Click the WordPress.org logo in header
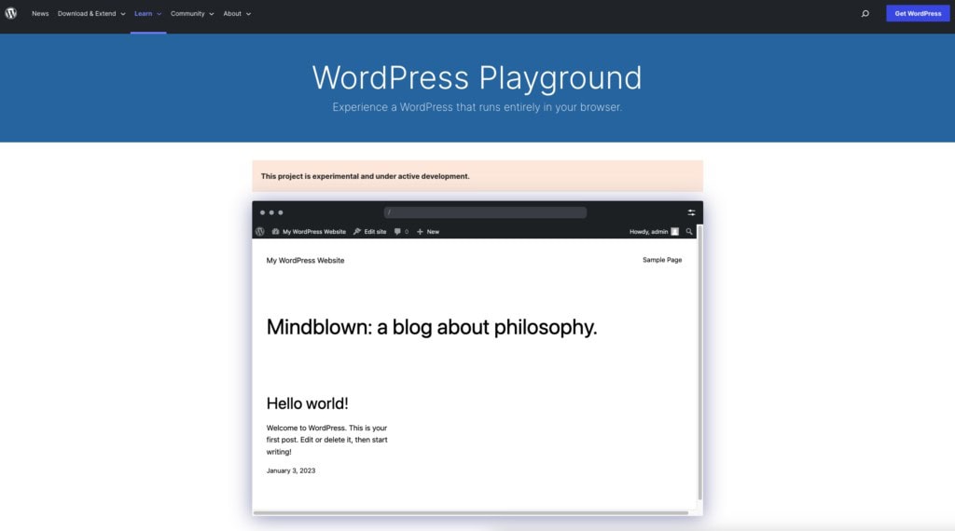 [x=11, y=14]
